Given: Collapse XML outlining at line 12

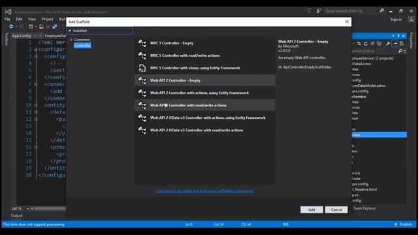Looking at the screenshot, I should pyautogui.click(x=36, y=119).
